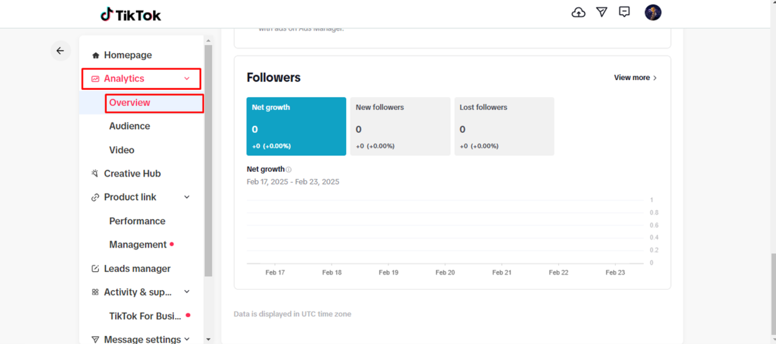This screenshot has width=776, height=344.
Task: Click the upload cloud icon in header
Action: (x=578, y=13)
